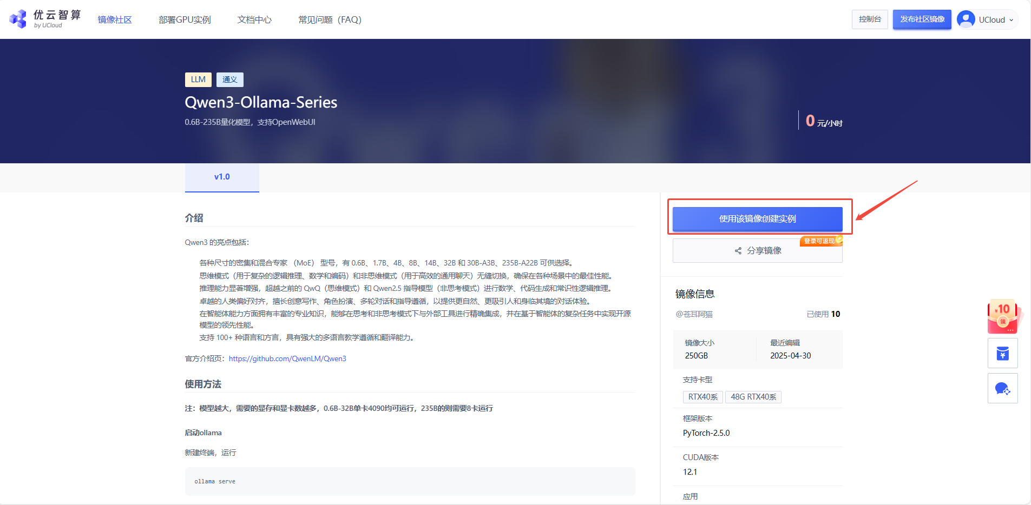Click the 发布社区镜像 button
The width and height of the screenshot is (1031, 505).
pos(922,19)
